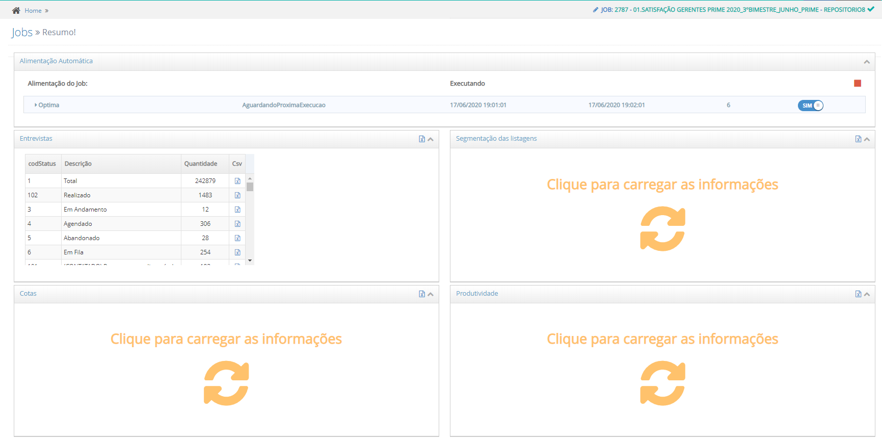This screenshot has width=882, height=441.
Task: Click the Cotas panel title
Action: click(x=28, y=294)
